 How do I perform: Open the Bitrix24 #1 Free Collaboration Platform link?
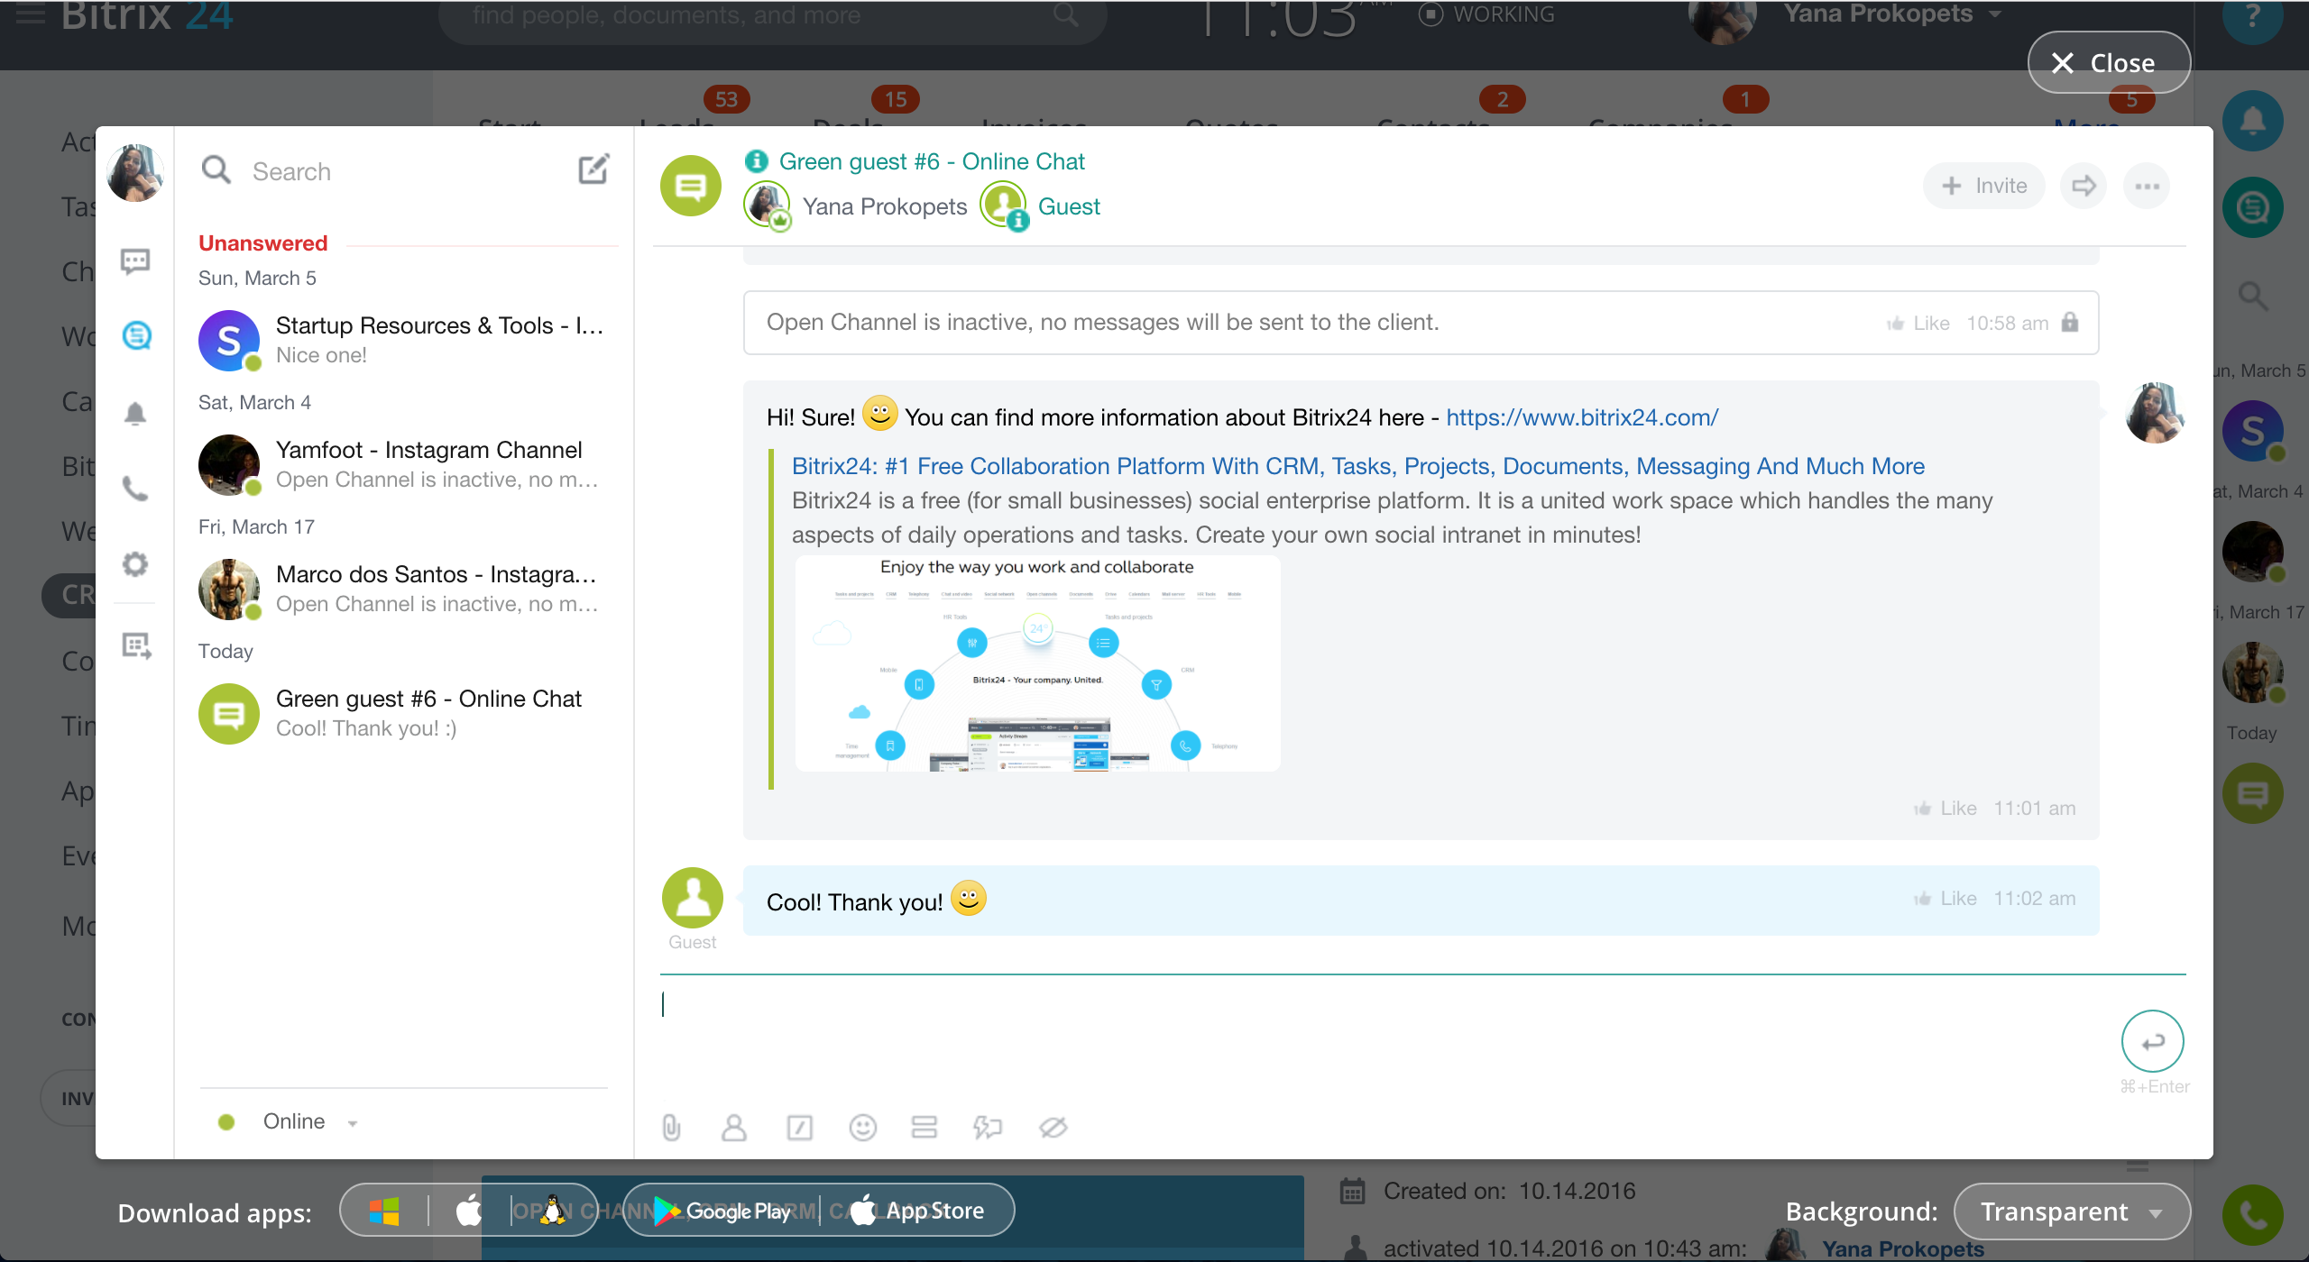tap(1358, 466)
